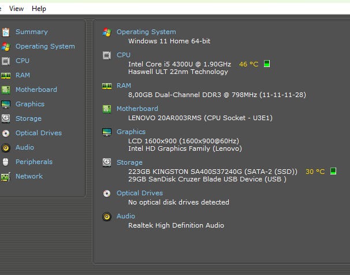Click the 46 °C CPU temperature reading
The height and width of the screenshot is (275, 350).
[x=248, y=64]
